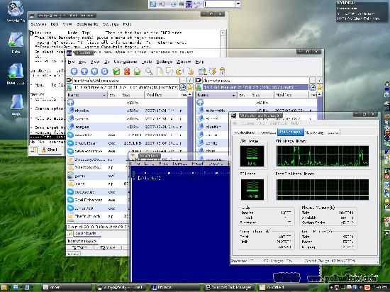Click the blue Reload icon in Krusader toolbar
The width and height of the screenshot is (390, 292).
[x=104, y=72]
